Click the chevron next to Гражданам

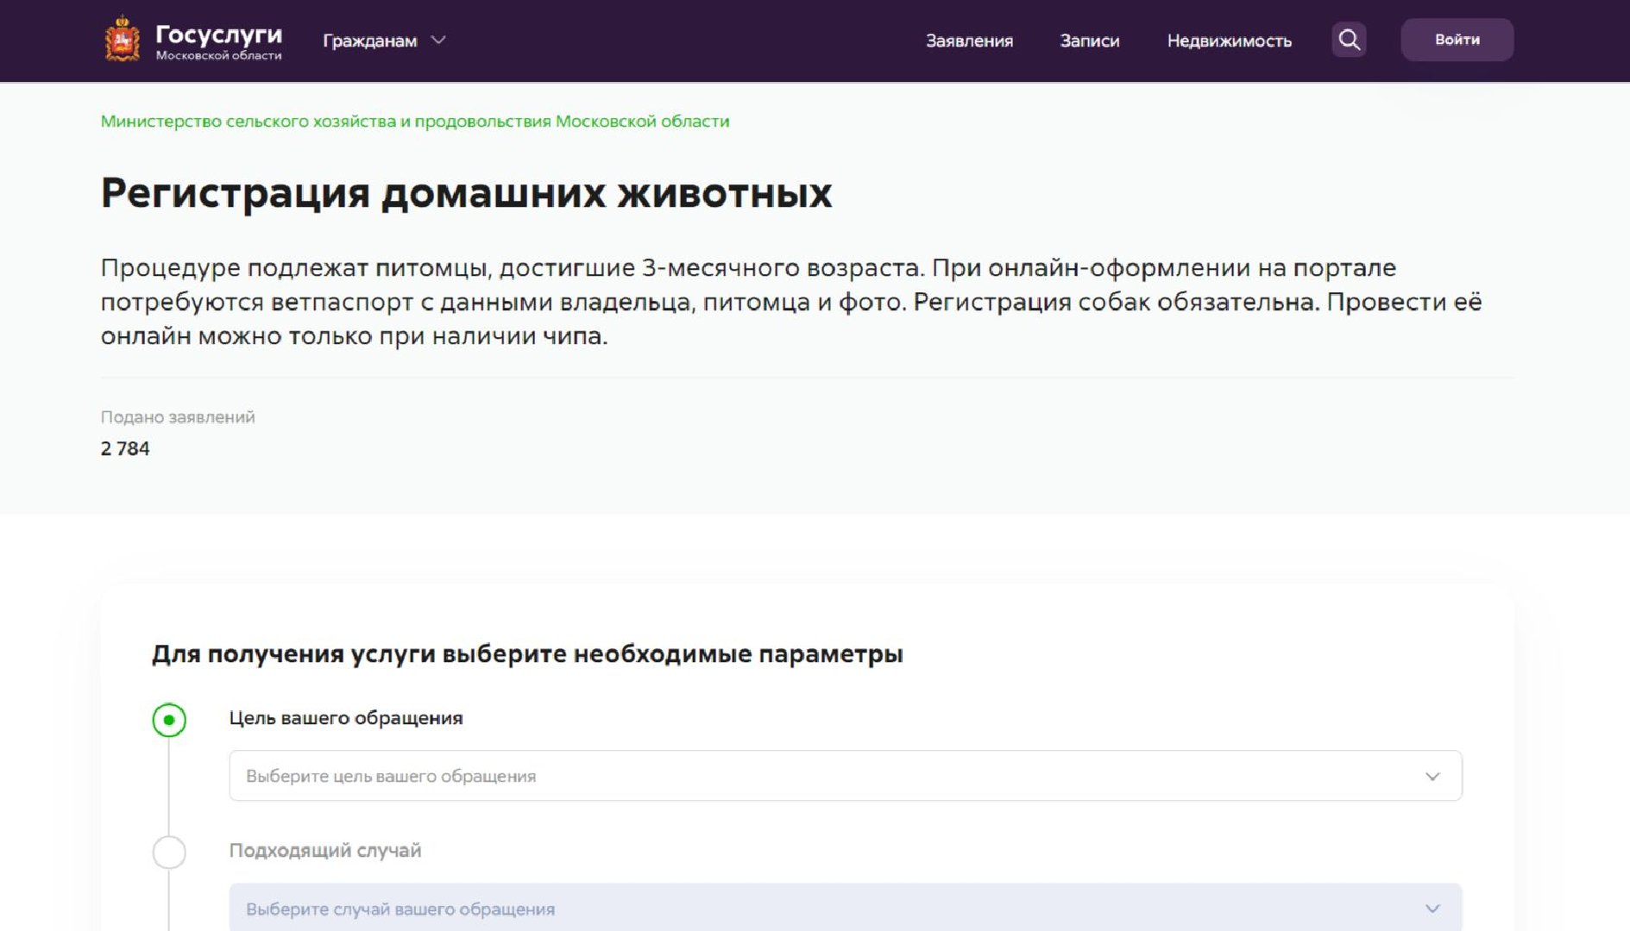click(x=438, y=40)
